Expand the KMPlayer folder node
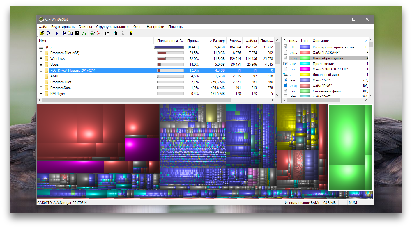 [41, 94]
